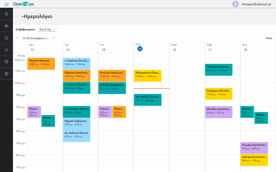Open the Σαλώμη Κωνσταντί... appointment

254,160
